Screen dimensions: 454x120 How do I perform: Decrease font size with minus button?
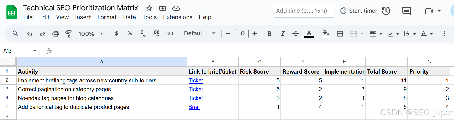228,34
